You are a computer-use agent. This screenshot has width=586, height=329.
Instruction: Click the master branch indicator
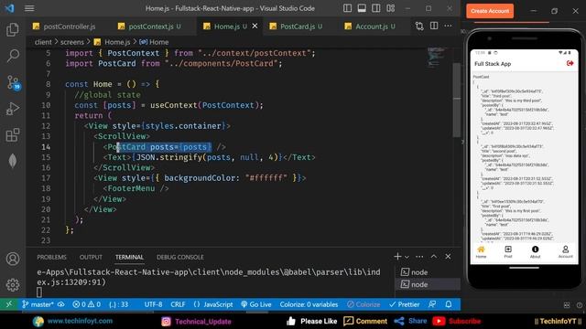tap(38, 304)
